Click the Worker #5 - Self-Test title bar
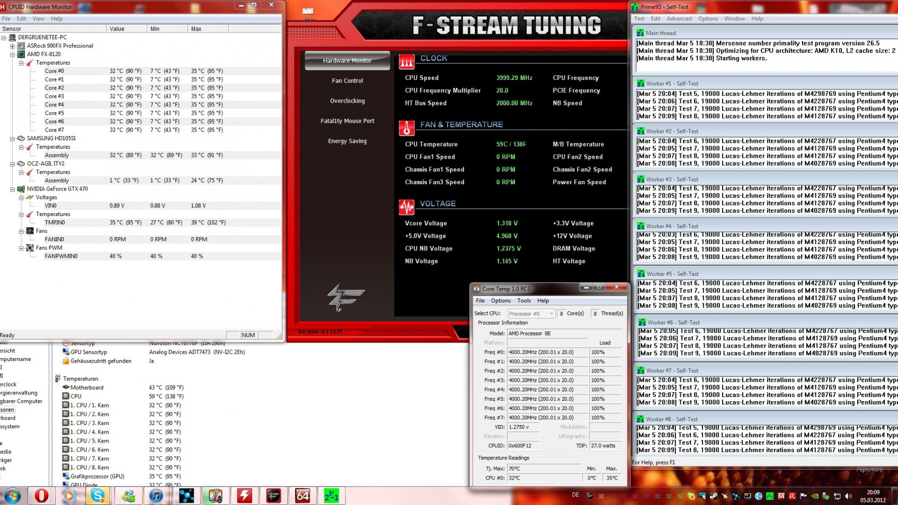Screen dimensions: 898x505 click(x=766, y=274)
